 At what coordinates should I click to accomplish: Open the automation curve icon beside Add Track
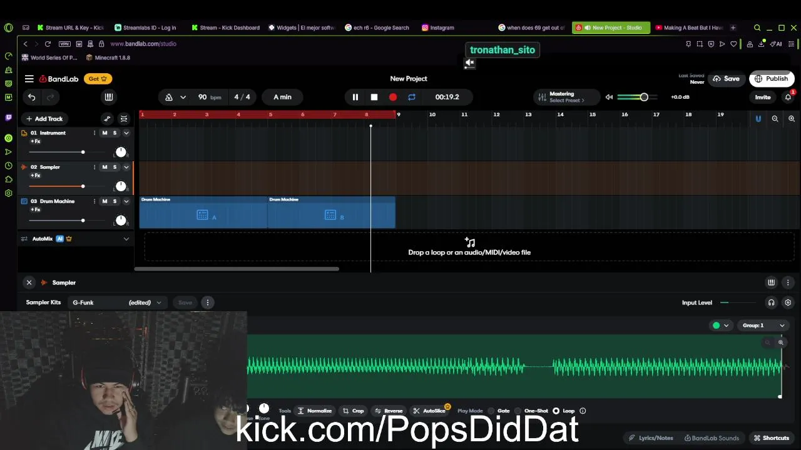107,119
